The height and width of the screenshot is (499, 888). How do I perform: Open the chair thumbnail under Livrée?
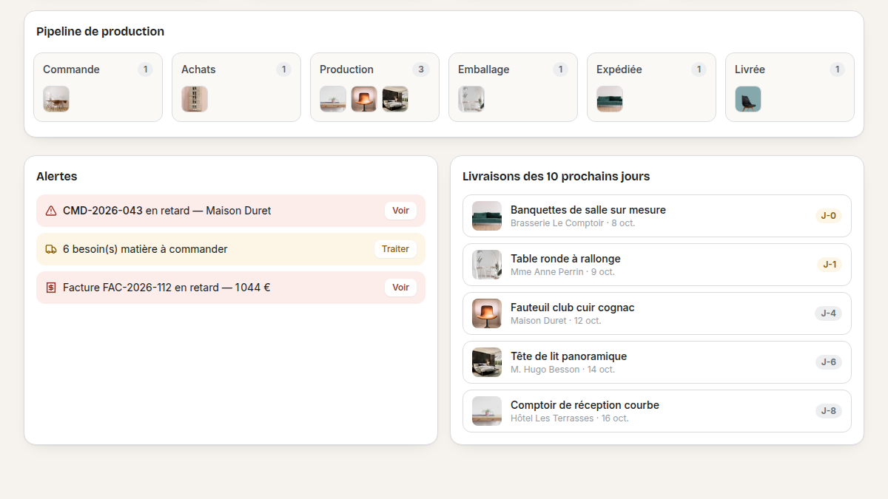click(748, 99)
